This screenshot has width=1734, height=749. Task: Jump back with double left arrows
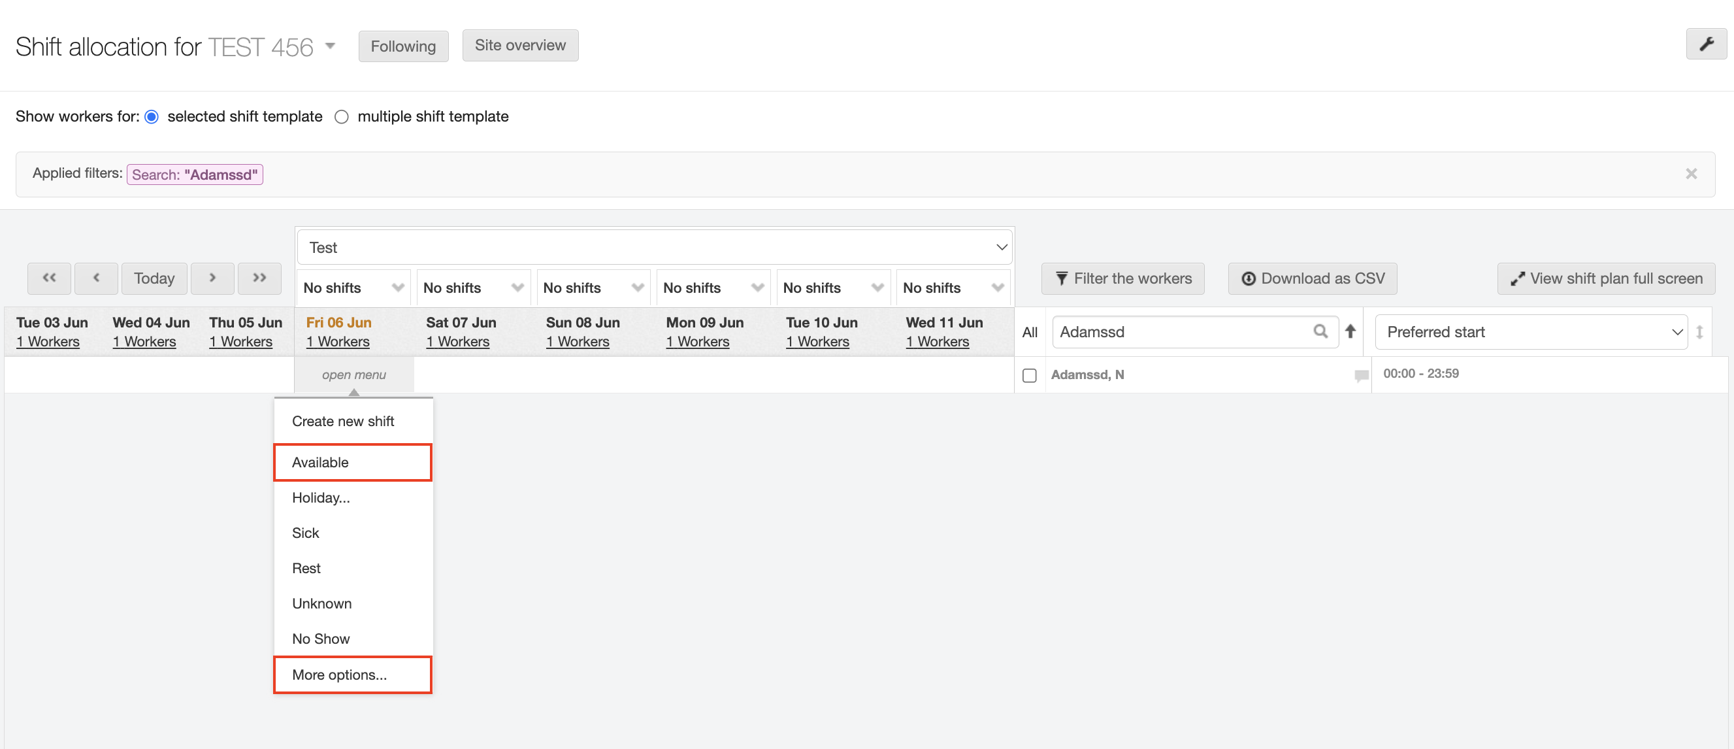point(49,278)
